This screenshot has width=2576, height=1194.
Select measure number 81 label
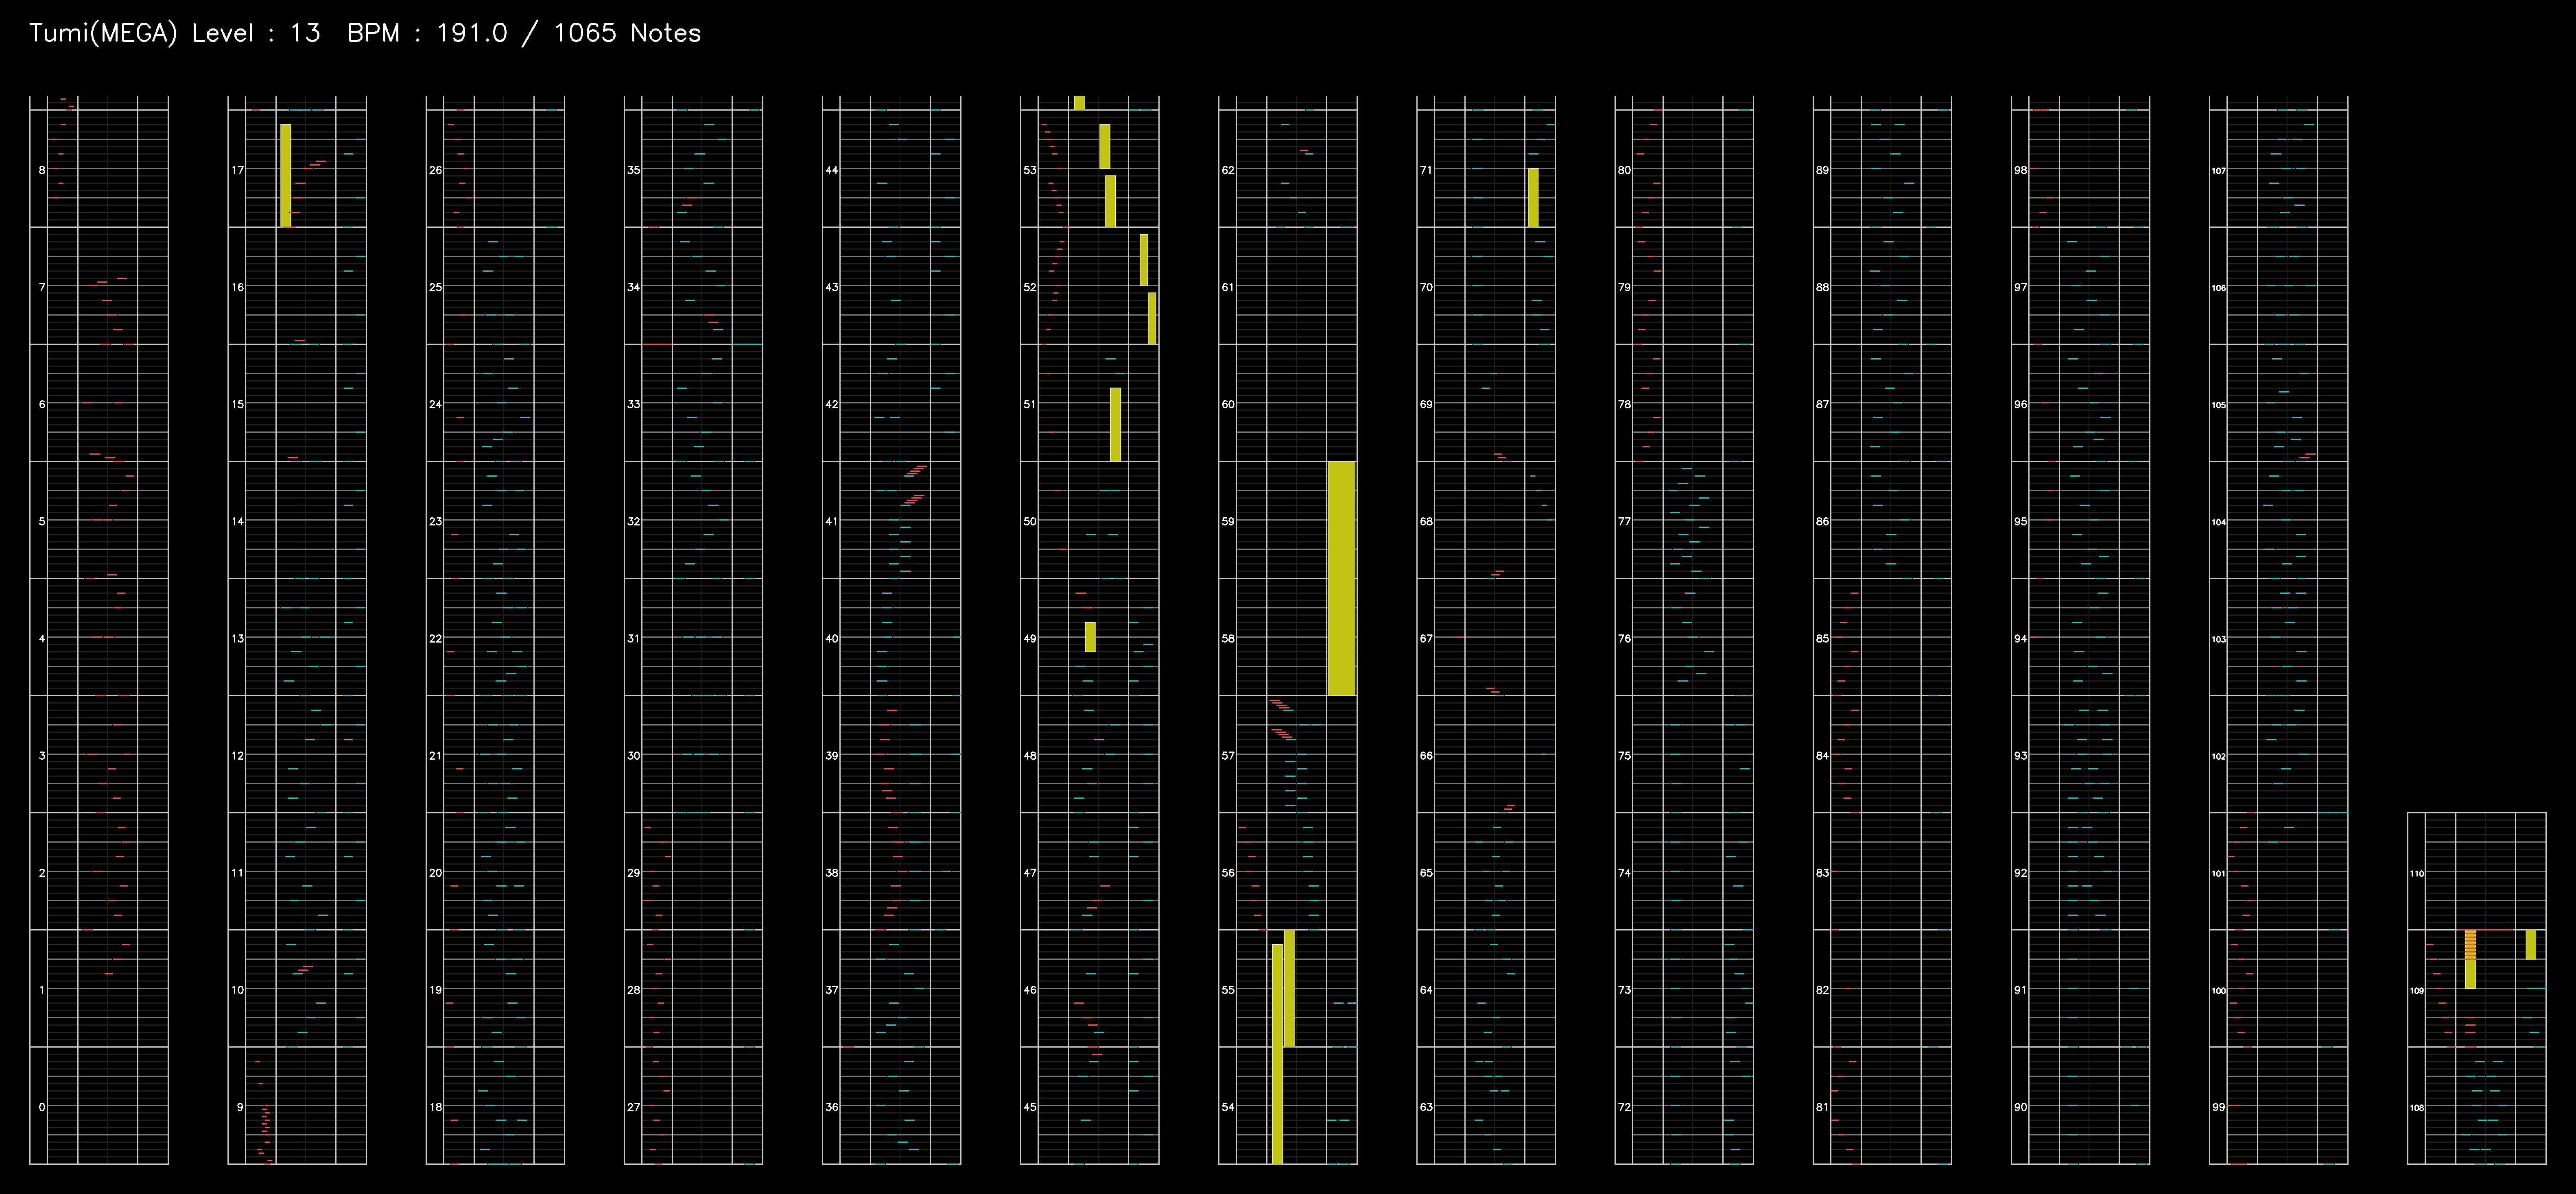click(1822, 1106)
